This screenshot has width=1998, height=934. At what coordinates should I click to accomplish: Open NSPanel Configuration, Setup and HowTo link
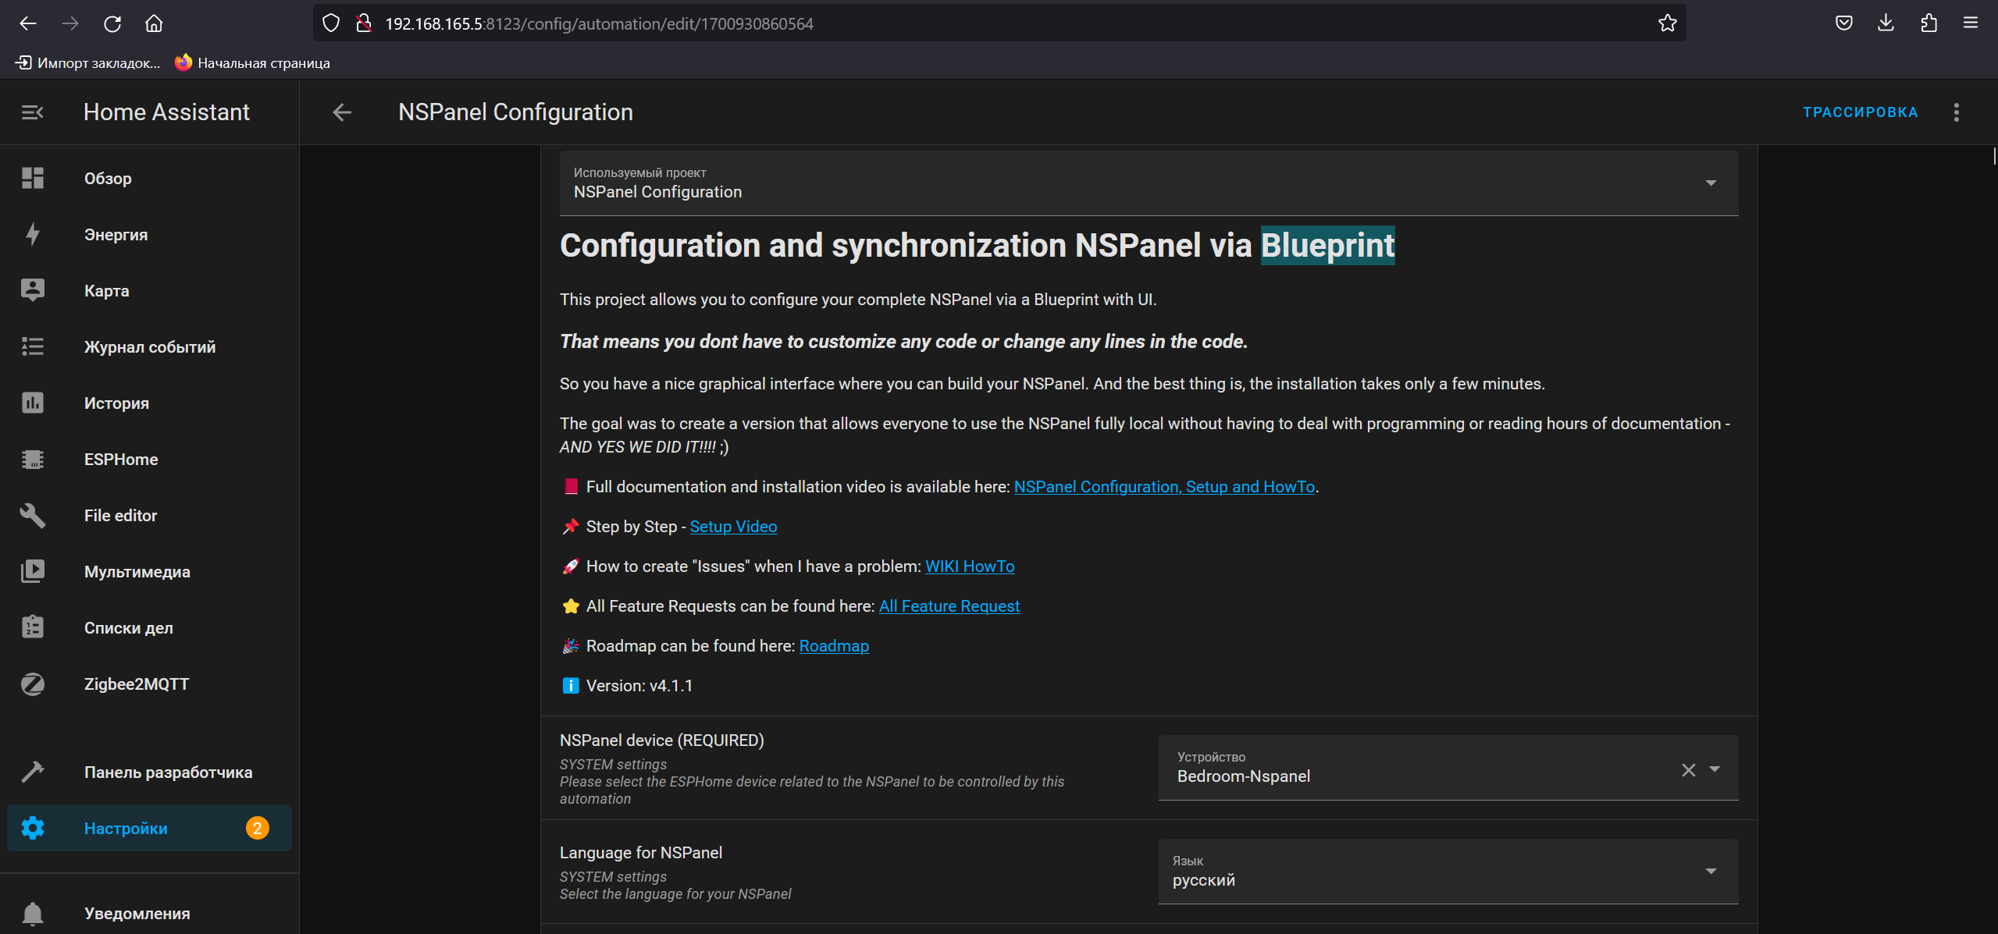point(1164,487)
